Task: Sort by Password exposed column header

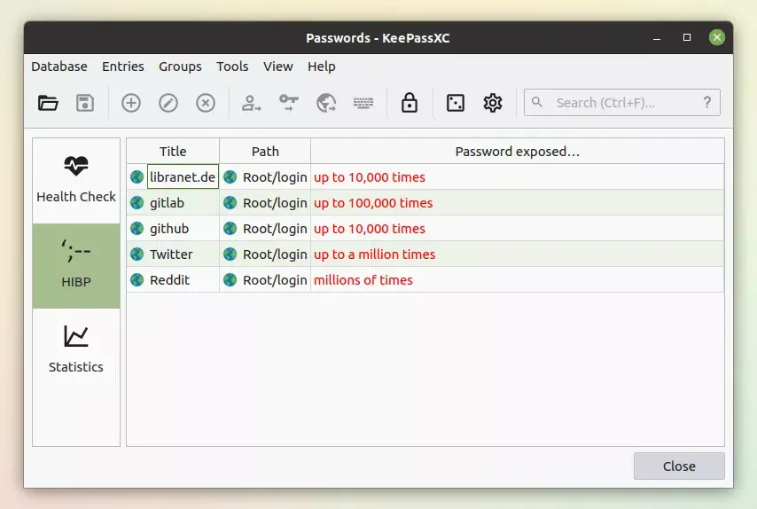Action: pyautogui.click(x=517, y=152)
